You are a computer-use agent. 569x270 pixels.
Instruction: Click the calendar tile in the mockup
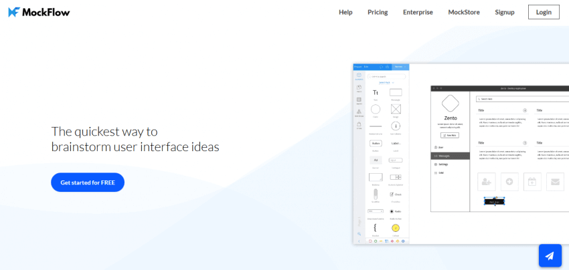(x=532, y=182)
